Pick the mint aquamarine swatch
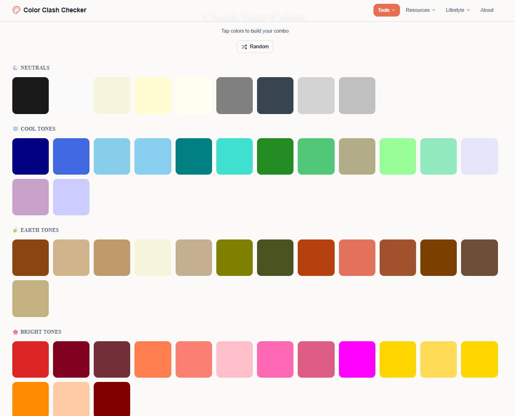 (x=438, y=156)
